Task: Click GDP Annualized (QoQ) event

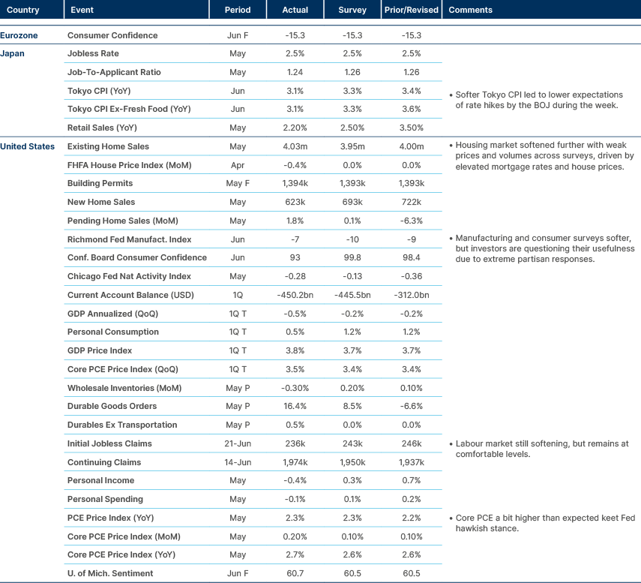Action: point(112,314)
